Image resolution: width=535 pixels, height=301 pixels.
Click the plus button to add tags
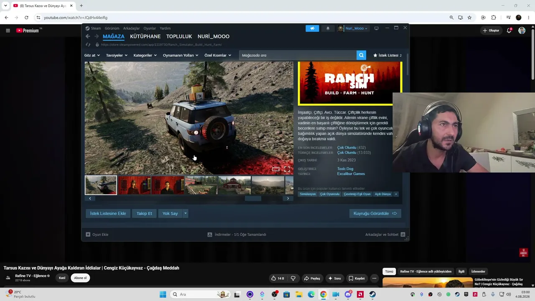point(396,194)
